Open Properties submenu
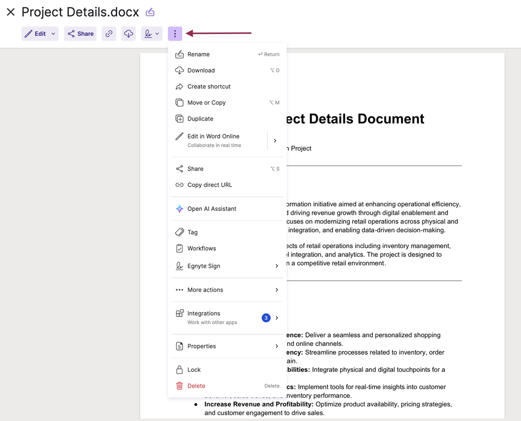521x421 pixels. click(227, 346)
